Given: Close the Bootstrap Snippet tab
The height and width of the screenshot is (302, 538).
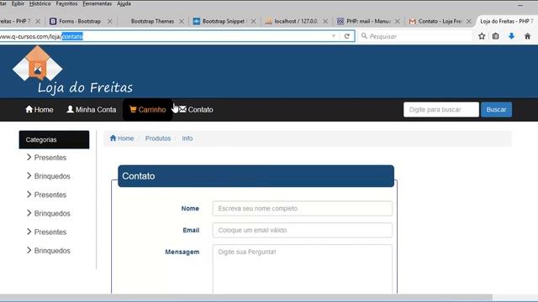Looking at the screenshot, I should pos(253,21).
